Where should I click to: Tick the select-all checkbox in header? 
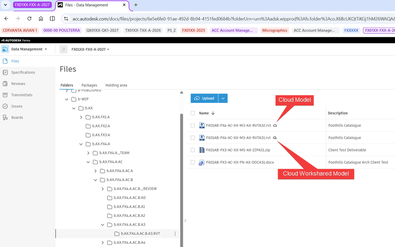click(193, 113)
